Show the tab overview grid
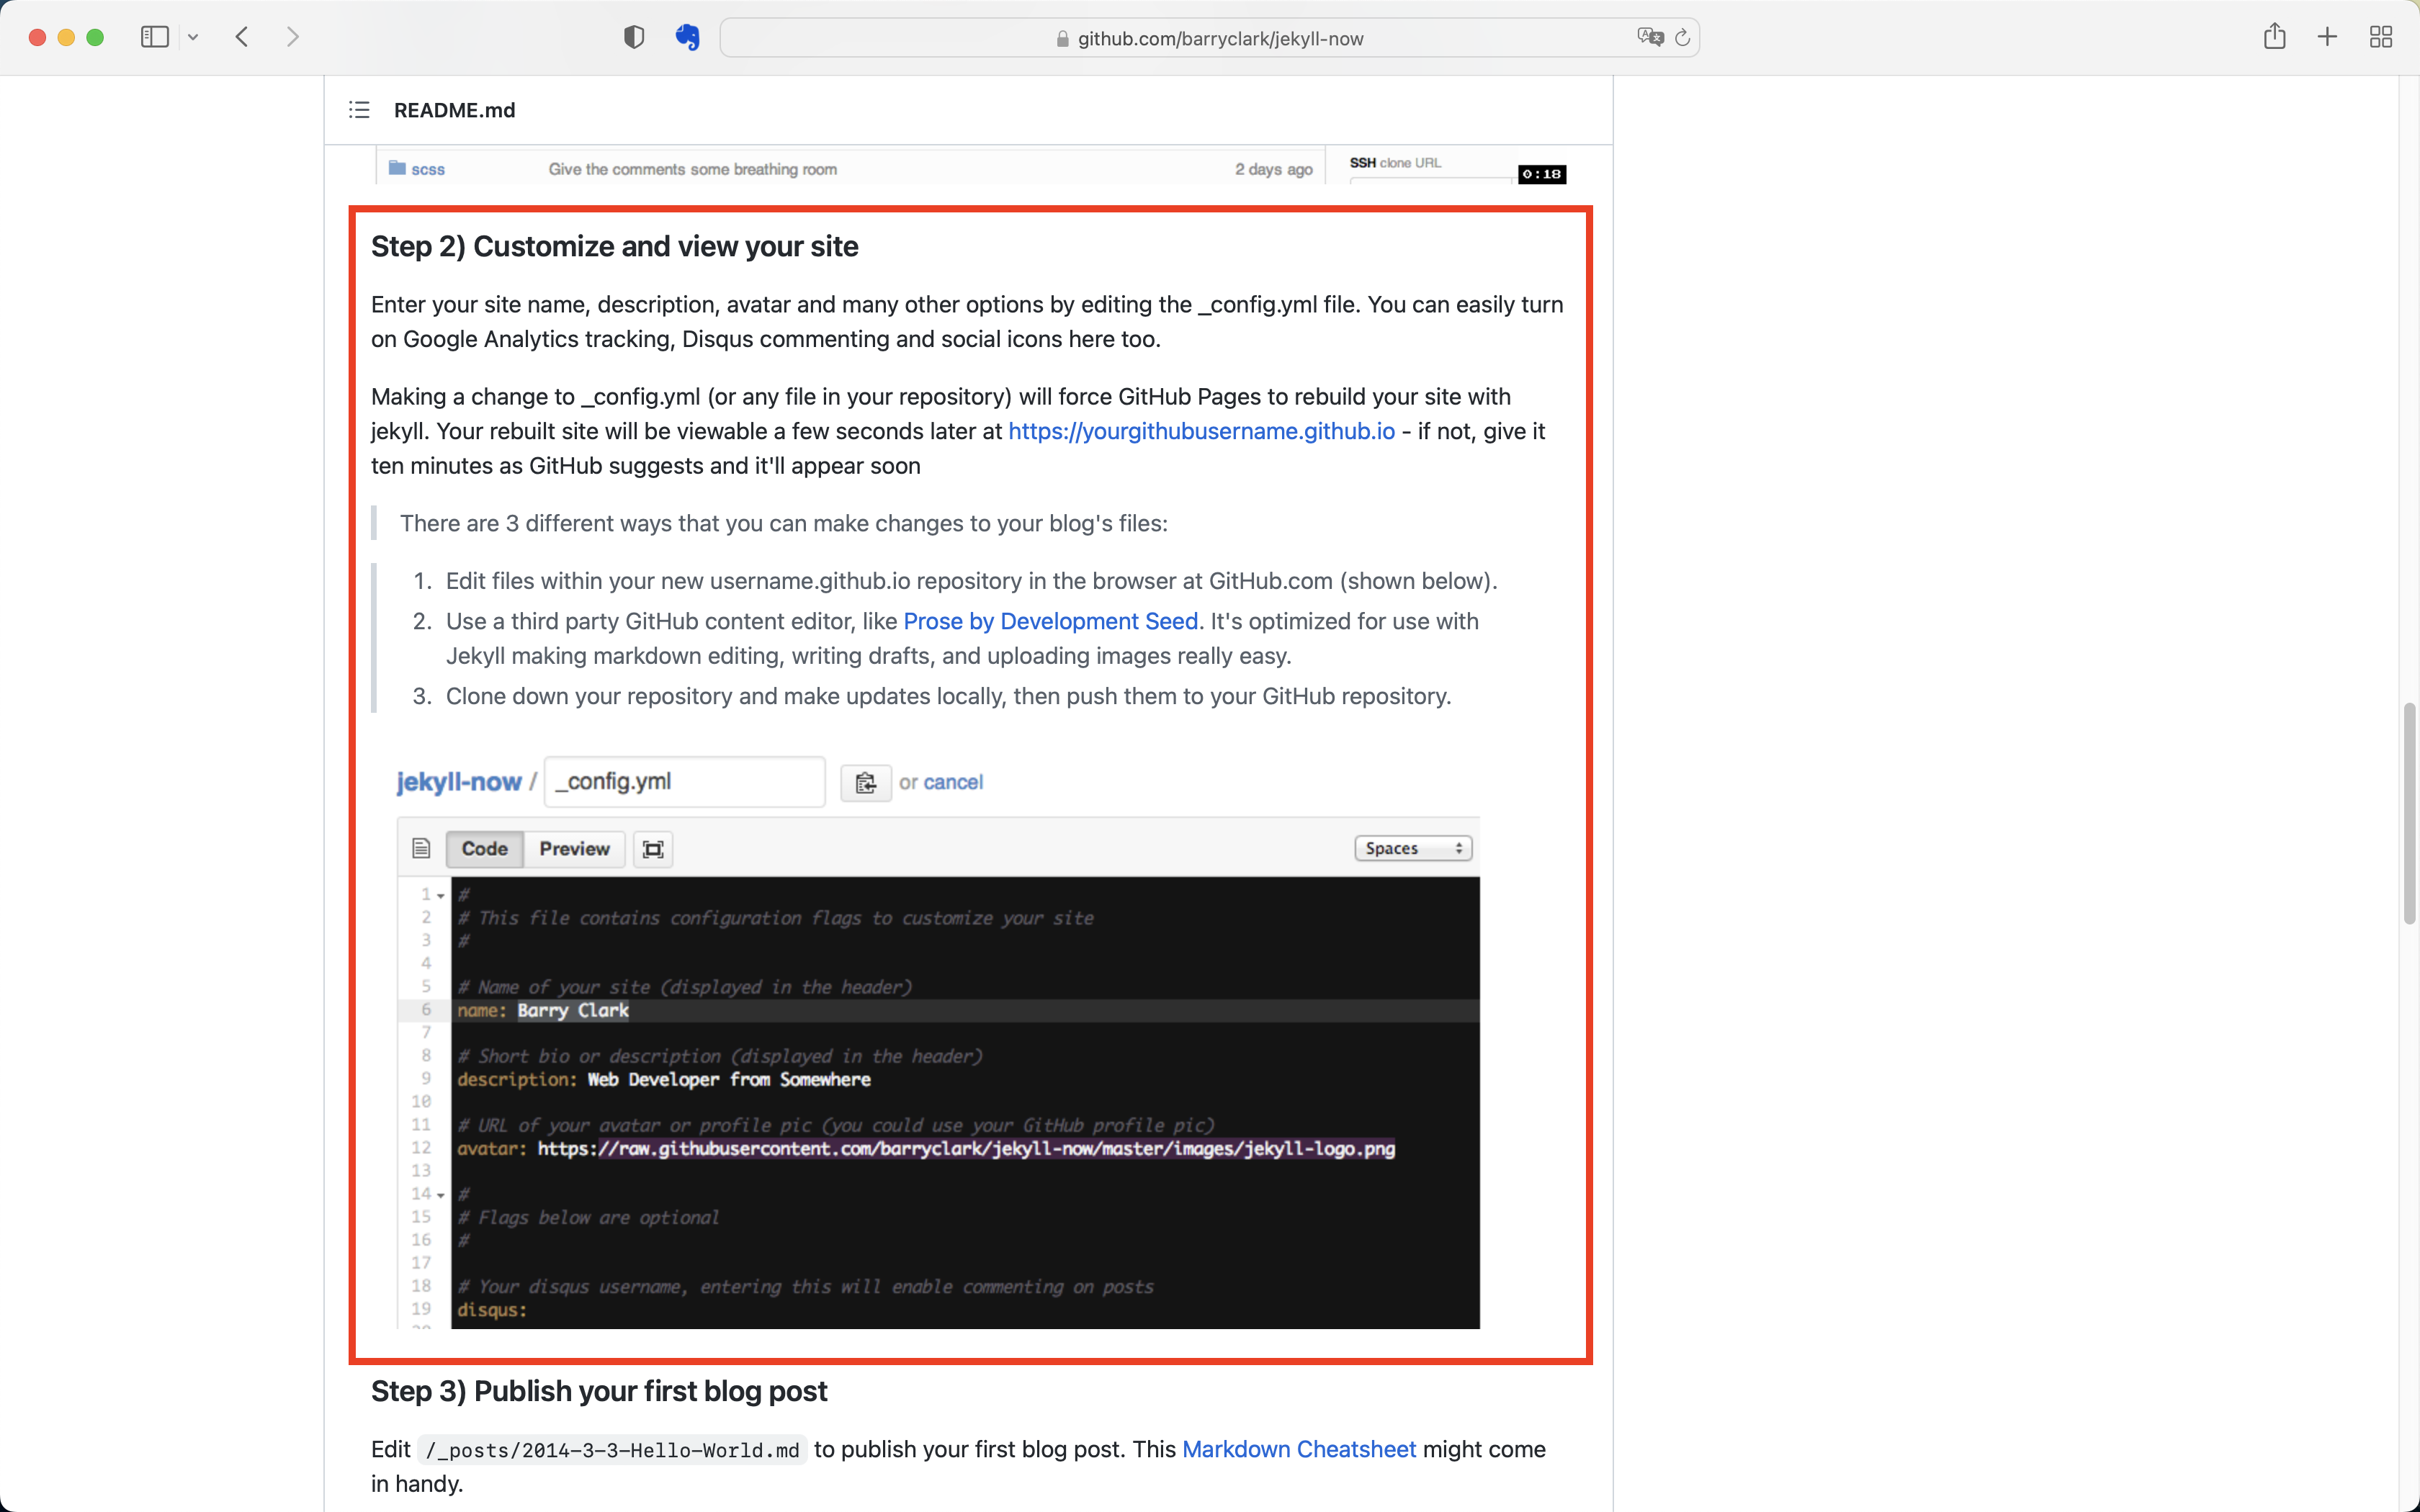Screen dimensions: 2420x1512 [2381, 37]
